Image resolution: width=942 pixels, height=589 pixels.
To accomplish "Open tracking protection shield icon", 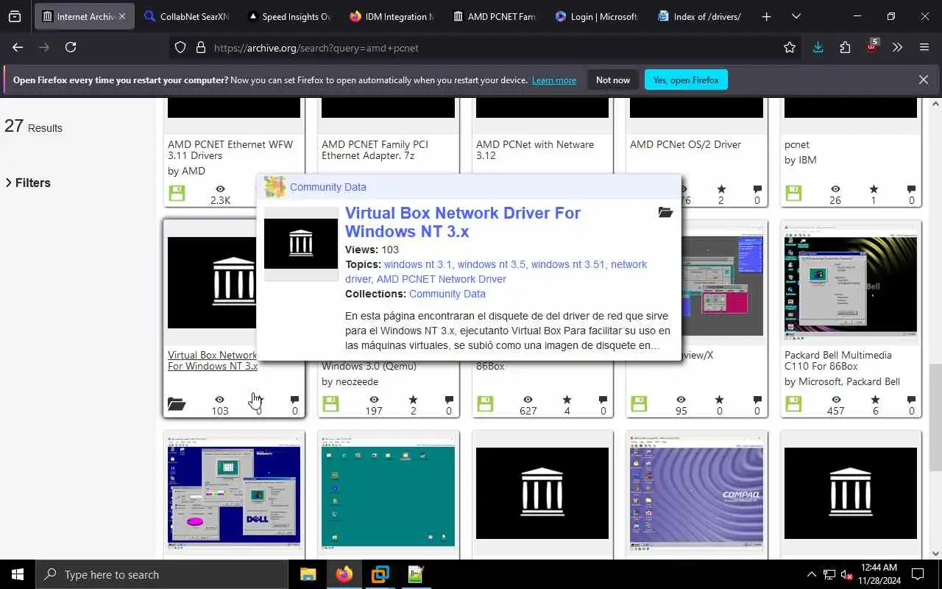I will (x=180, y=48).
